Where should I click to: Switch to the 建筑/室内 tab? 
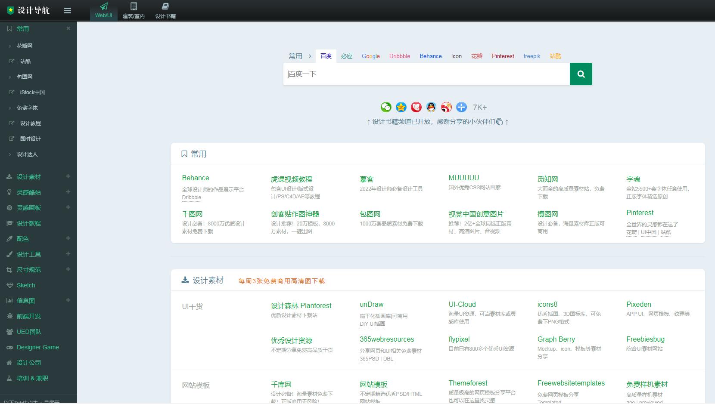[x=134, y=10]
